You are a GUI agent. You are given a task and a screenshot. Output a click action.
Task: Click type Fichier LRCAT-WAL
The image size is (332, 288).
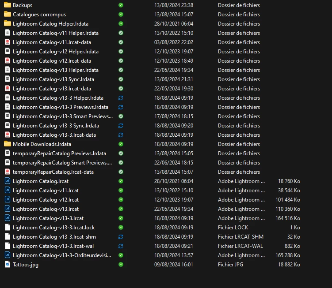(x=240, y=246)
